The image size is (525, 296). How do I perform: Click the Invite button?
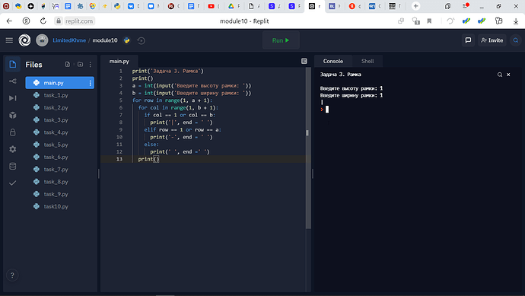[x=492, y=40]
